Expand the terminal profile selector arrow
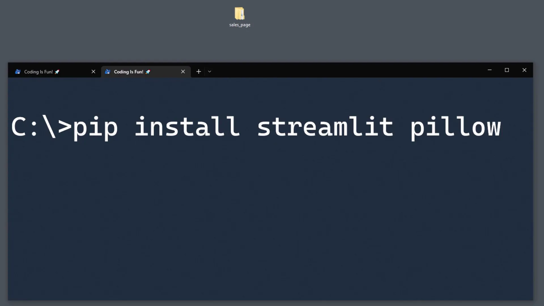This screenshot has width=544, height=306. (x=209, y=72)
